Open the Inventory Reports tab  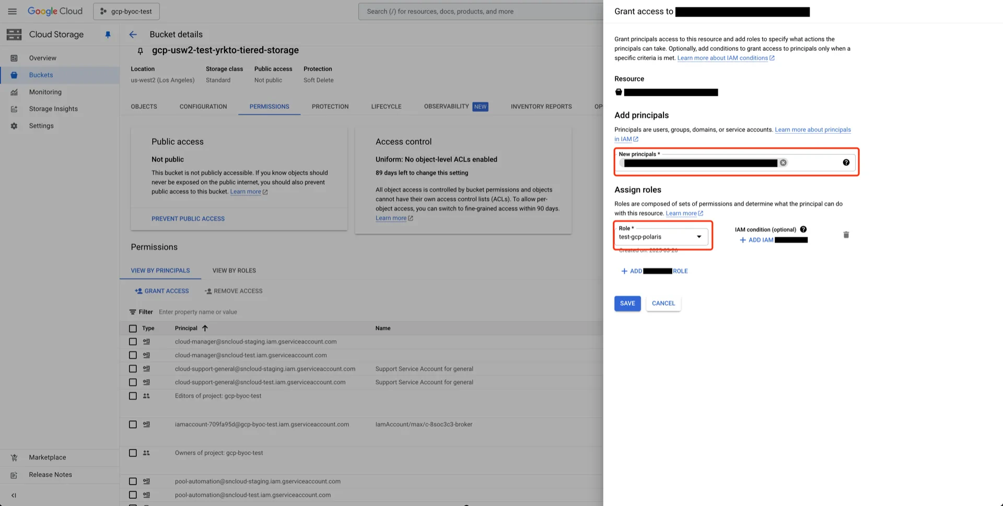(541, 107)
